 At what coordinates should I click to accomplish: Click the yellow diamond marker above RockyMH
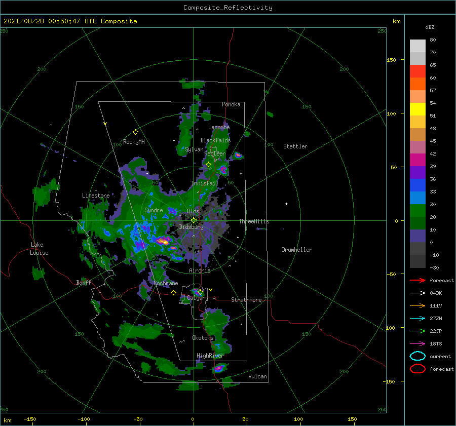(135, 132)
